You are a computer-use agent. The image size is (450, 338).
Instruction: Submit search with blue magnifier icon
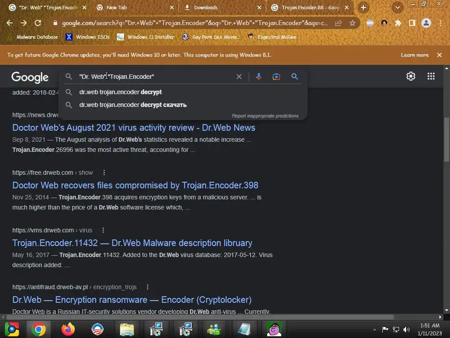[294, 77]
